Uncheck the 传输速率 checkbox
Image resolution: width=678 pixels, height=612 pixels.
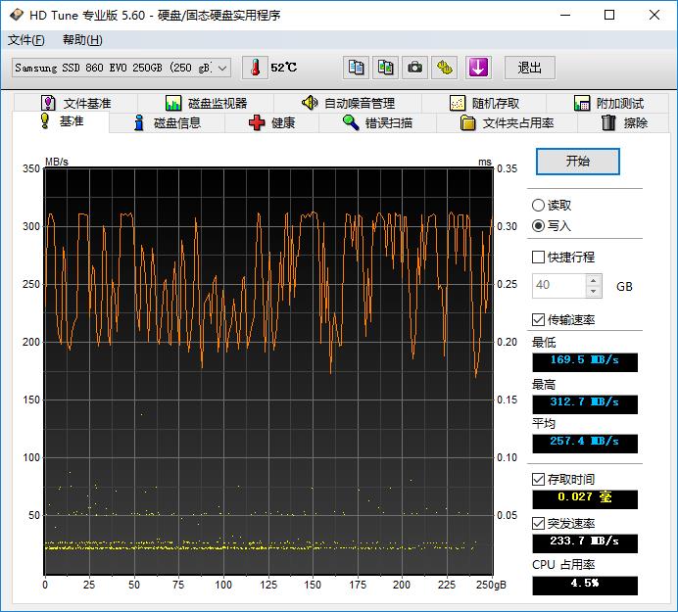(538, 320)
